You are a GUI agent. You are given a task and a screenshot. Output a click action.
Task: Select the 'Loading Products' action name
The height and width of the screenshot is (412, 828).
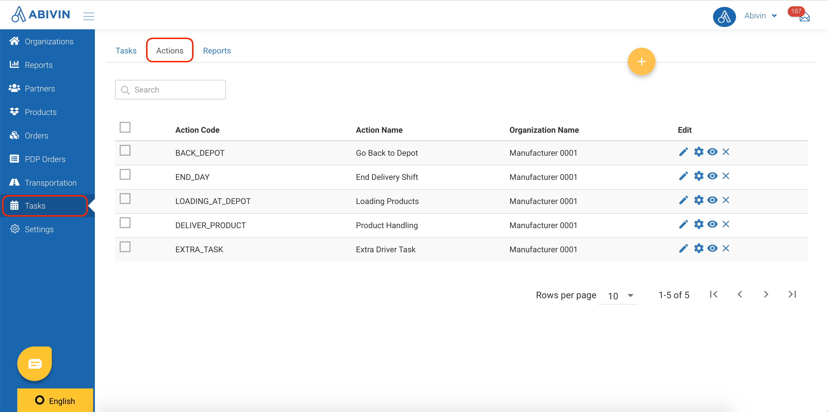click(x=387, y=201)
